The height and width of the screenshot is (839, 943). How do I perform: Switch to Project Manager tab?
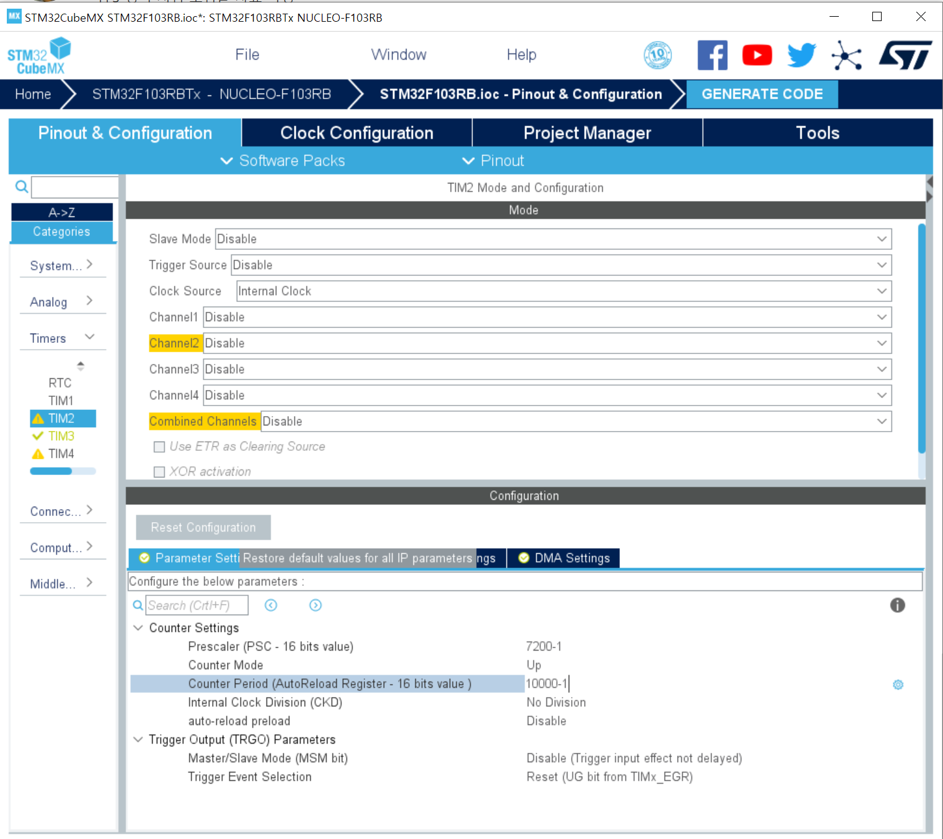[587, 133]
